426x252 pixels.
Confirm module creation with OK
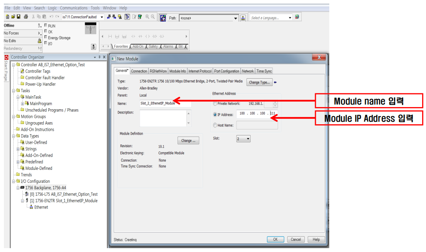tap(275, 240)
